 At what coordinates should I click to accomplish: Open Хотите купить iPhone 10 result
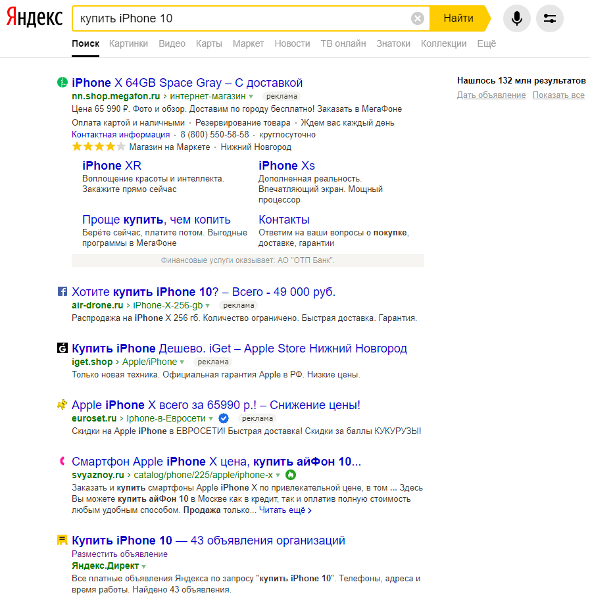pyautogui.click(x=203, y=292)
